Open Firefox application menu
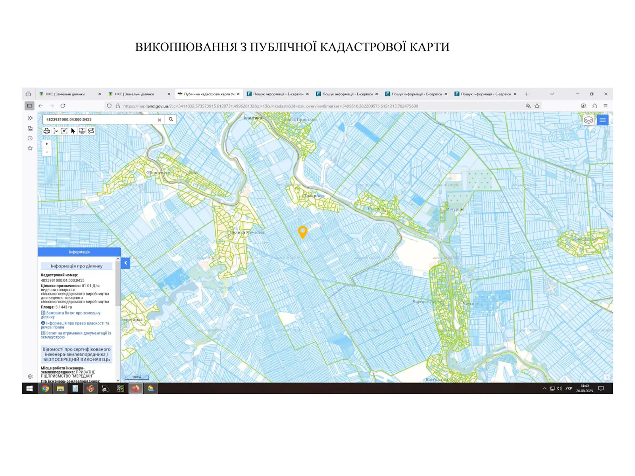The image size is (635, 476). tap(605, 106)
